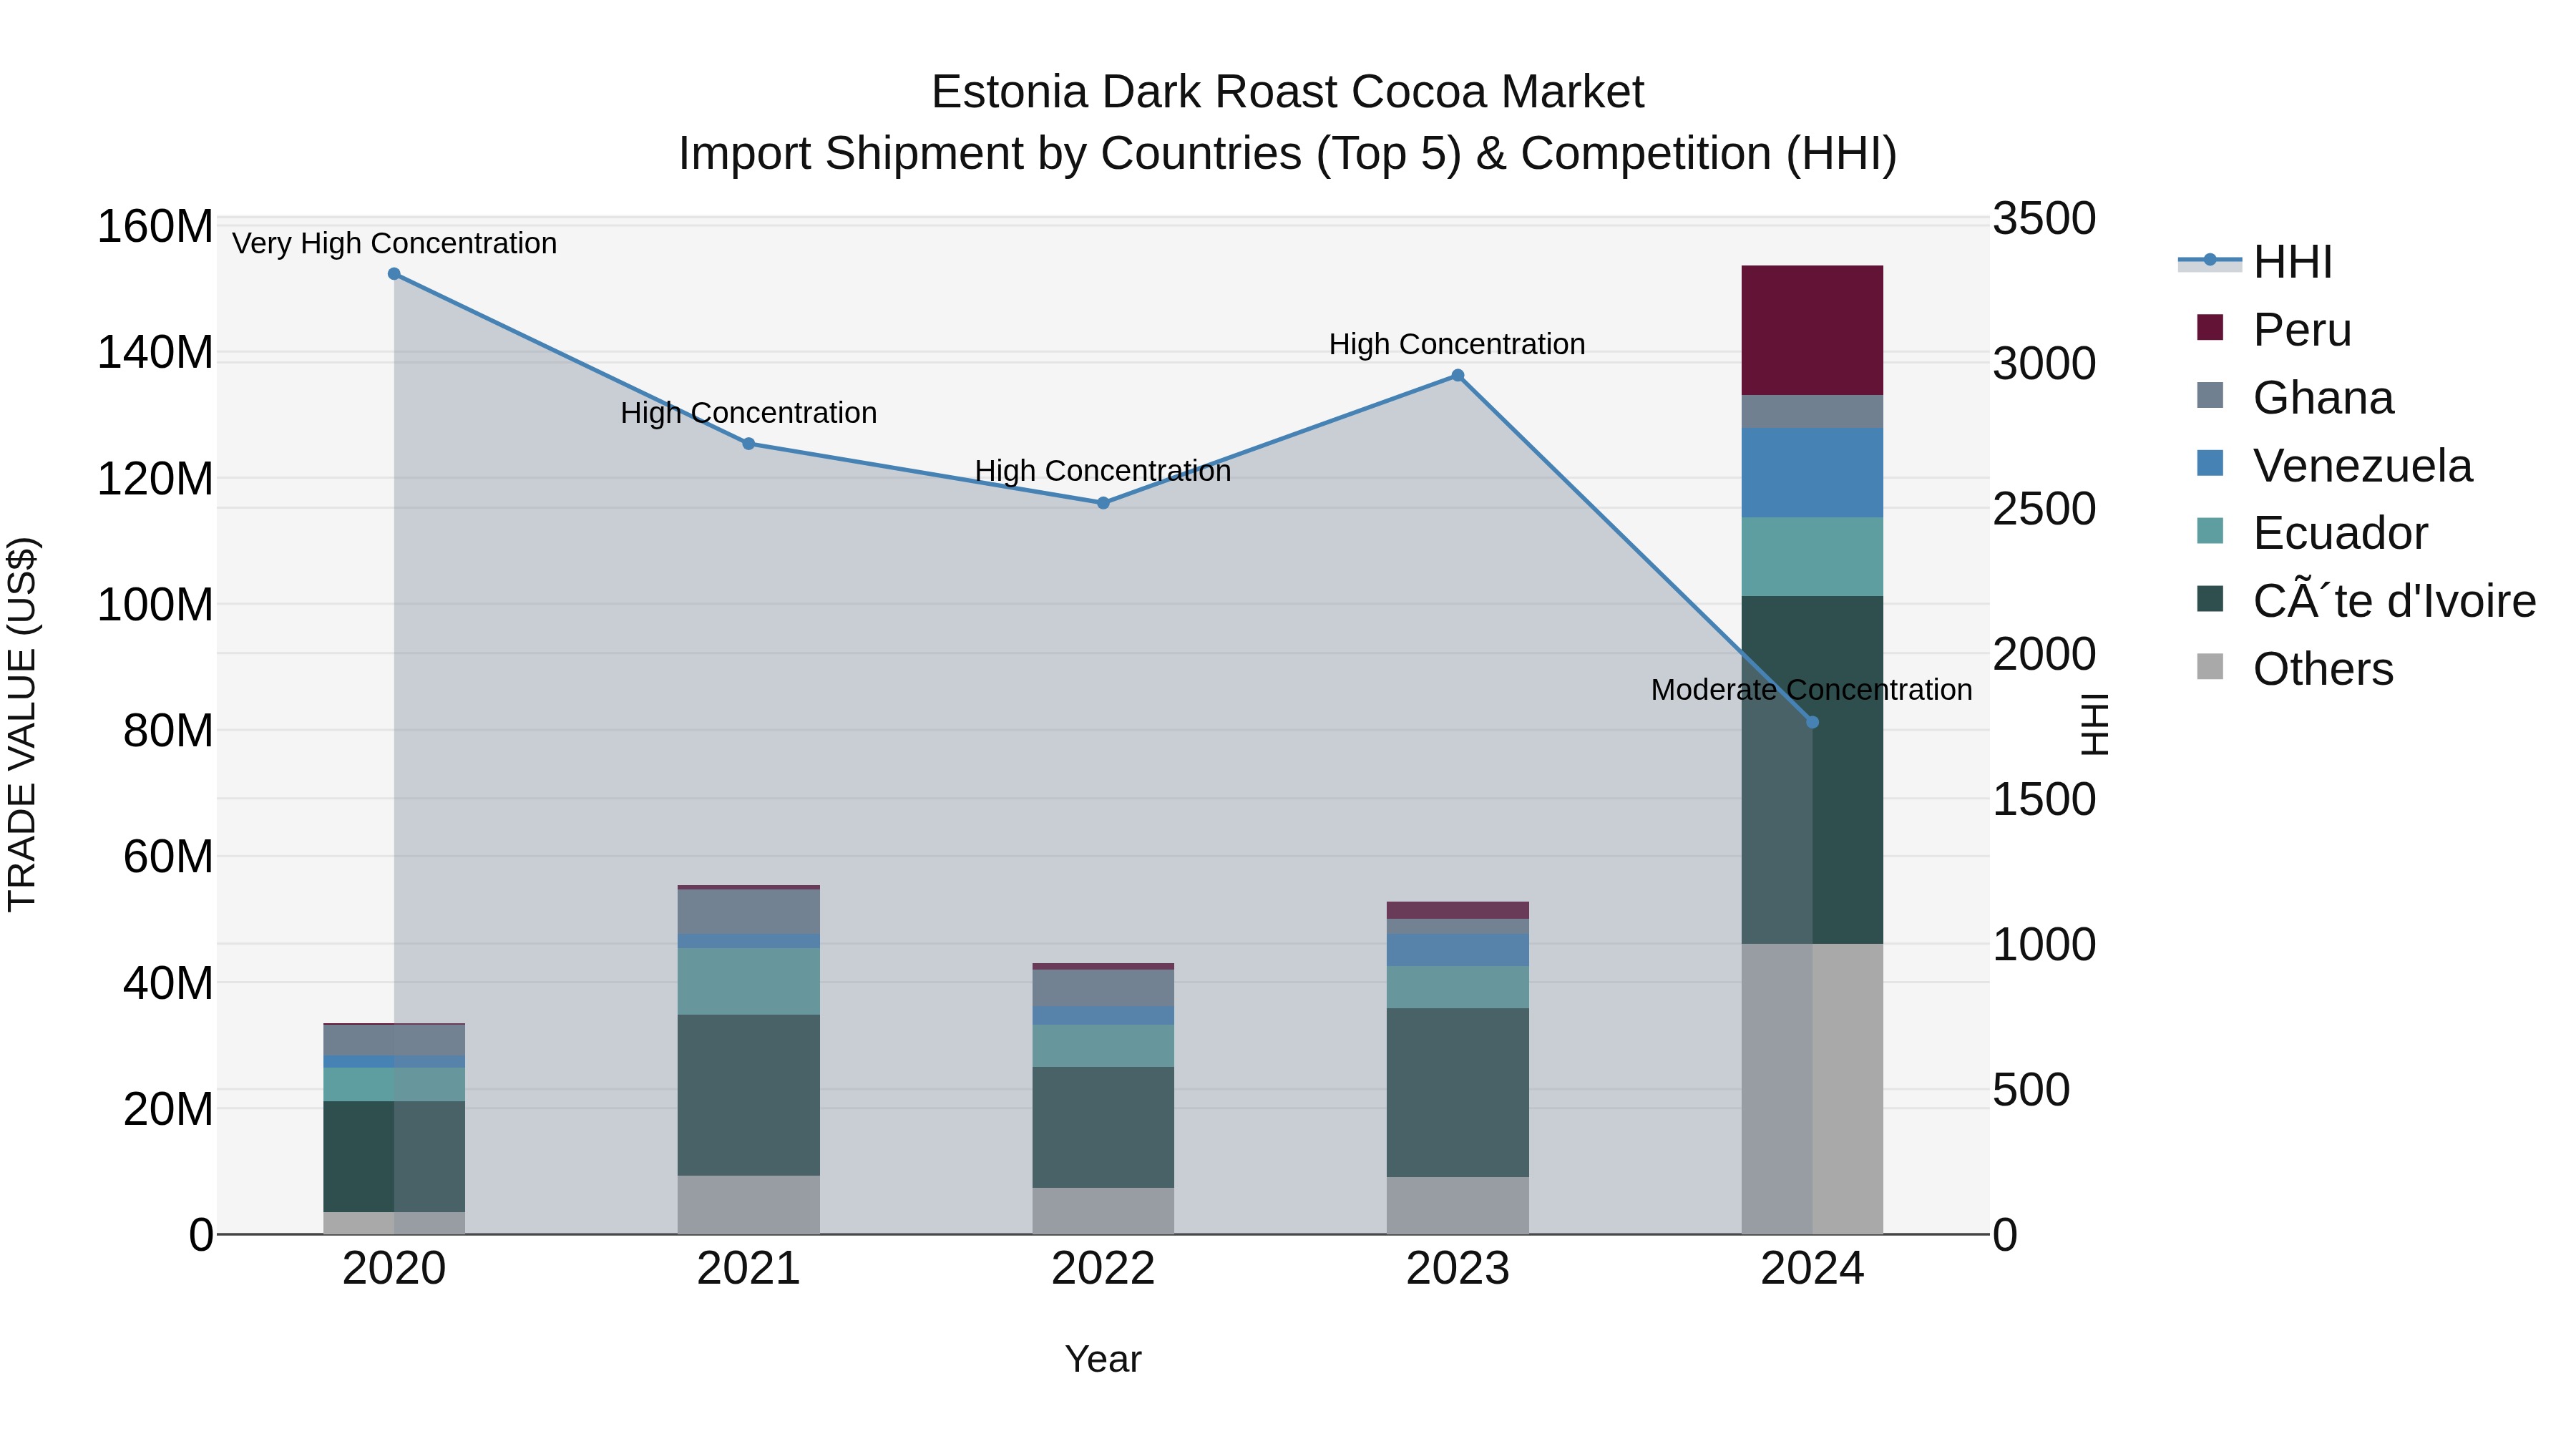
Task: Select the Peru segment of 2024 bar
Action: 1812,331
